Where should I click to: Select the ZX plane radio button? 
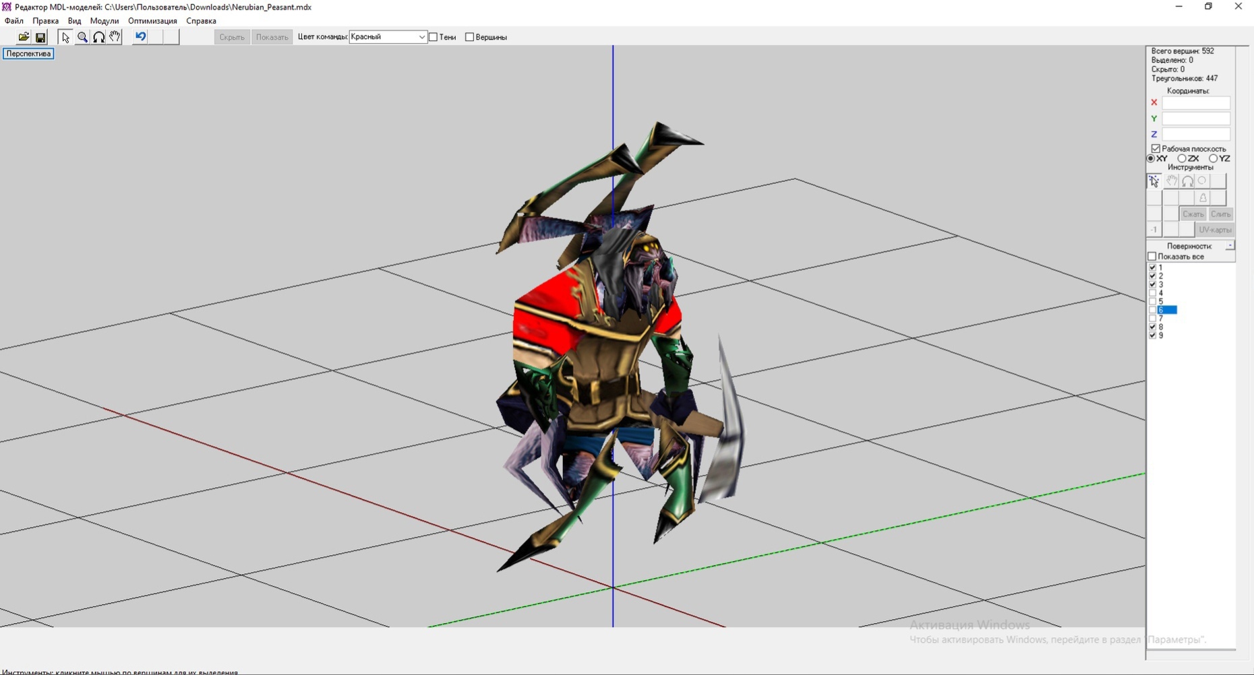point(1182,158)
